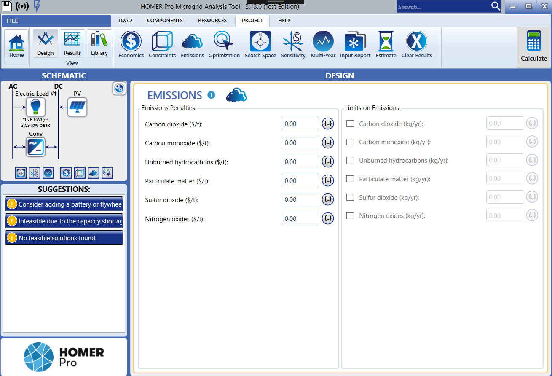Screen dimensions: 552x376
Task: Open sensitivity values for Particulate matter penalty
Action: pos(328,180)
